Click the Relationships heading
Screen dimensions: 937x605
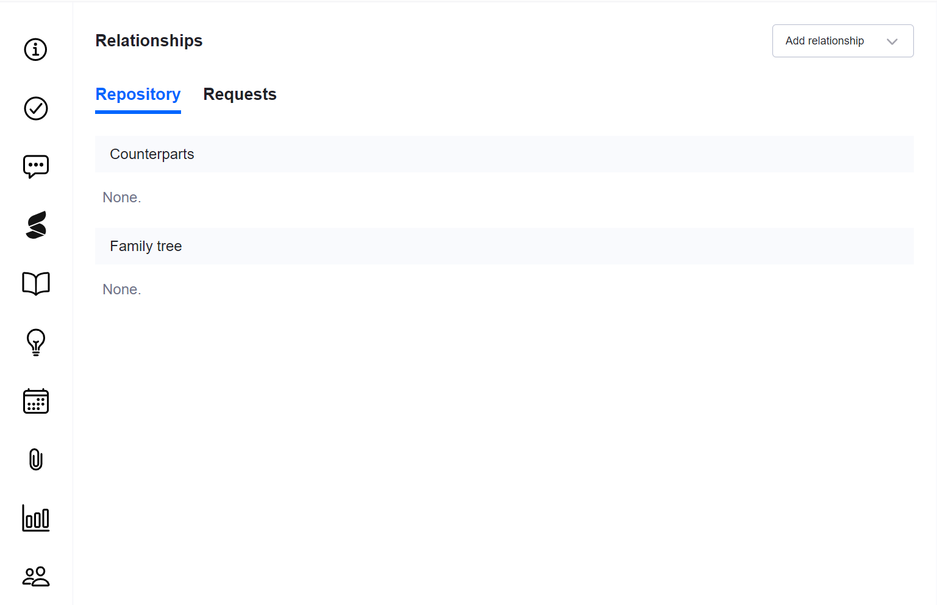tap(149, 40)
